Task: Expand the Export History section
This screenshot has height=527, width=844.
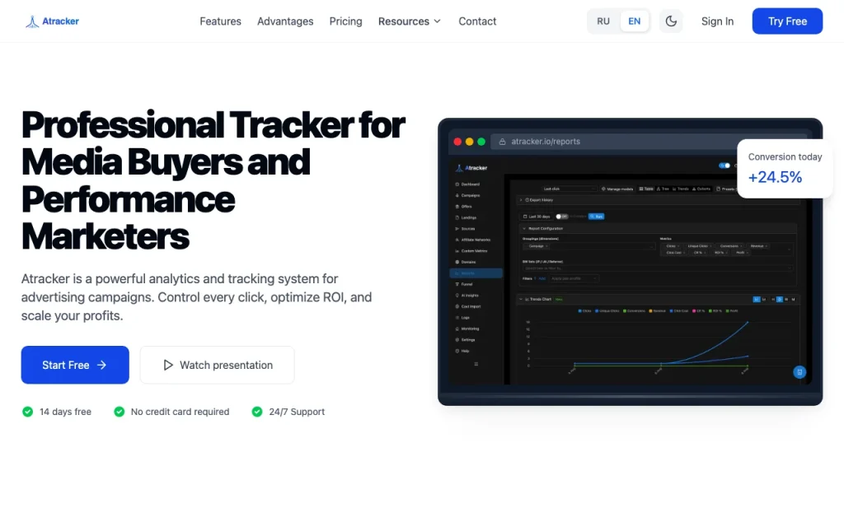Action: coord(659,200)
